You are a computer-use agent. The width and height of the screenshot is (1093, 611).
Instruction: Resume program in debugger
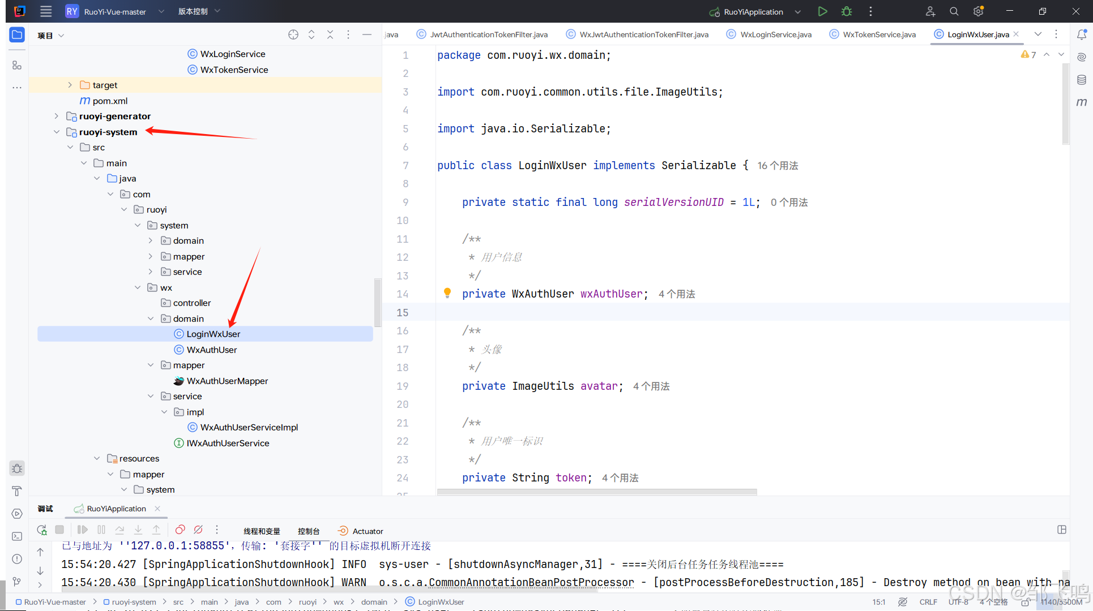82,530
